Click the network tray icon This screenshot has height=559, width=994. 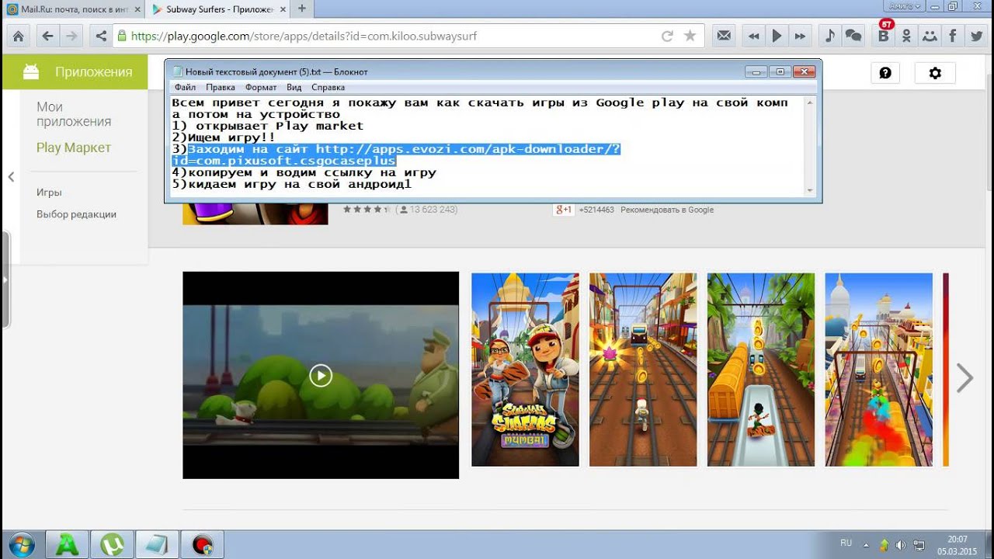(x=919, y=545)
